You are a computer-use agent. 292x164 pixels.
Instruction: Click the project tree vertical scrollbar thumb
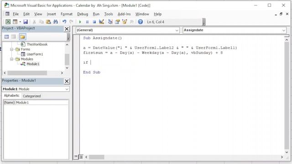point(67,59)
